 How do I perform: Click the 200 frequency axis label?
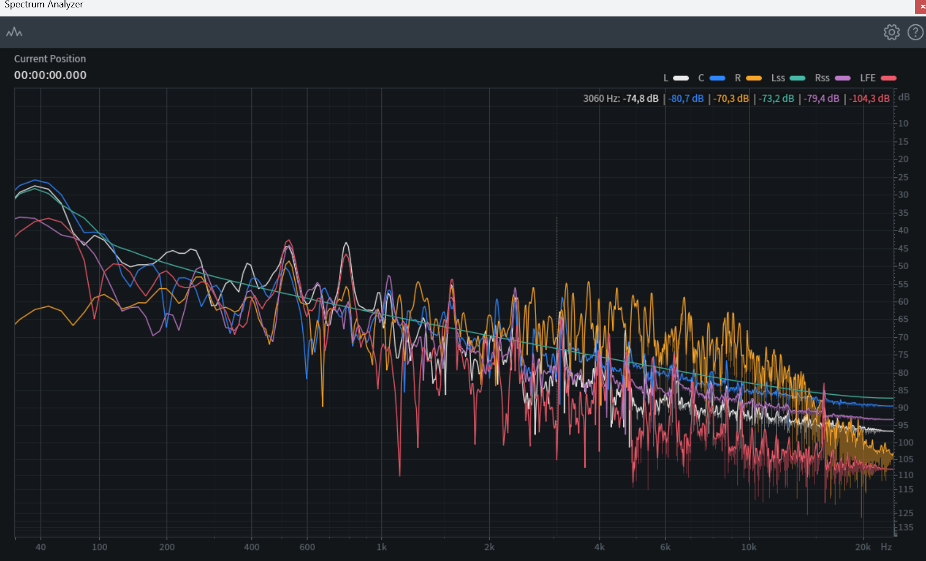point(167,547)
